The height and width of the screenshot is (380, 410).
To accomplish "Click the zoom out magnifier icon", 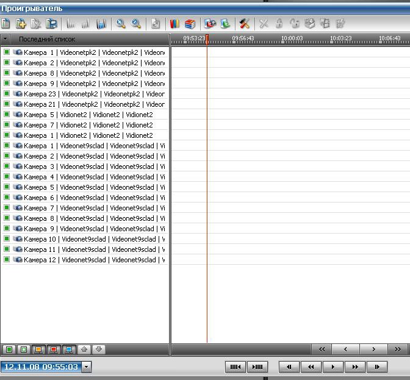I will (x=136, y=24).
